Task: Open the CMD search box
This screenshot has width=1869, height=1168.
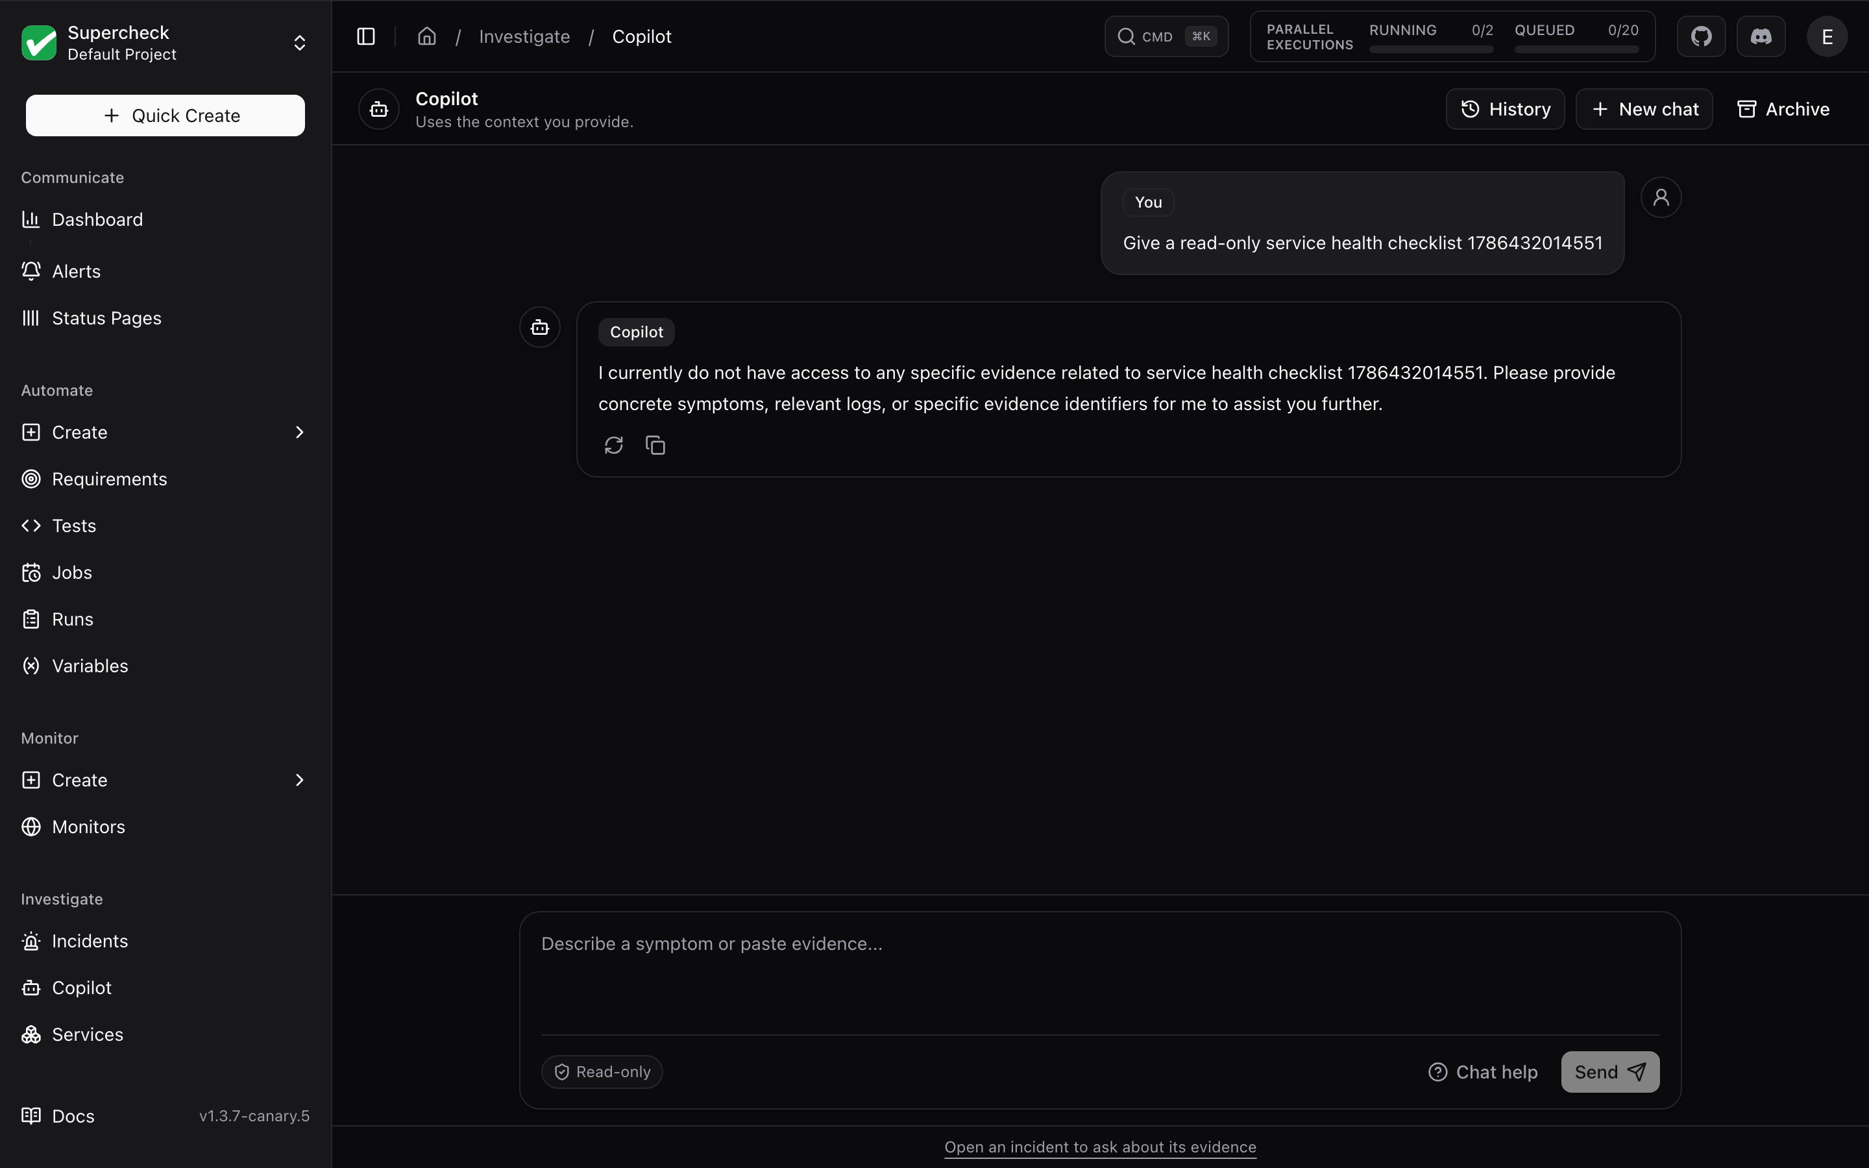Action: (1166, 36)
